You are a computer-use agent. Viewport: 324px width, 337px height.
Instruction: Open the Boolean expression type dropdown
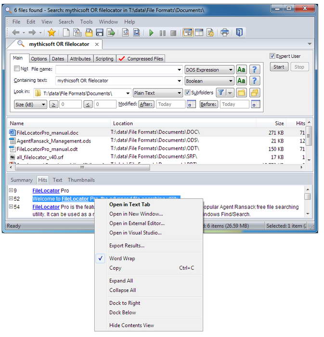point(209,81)
